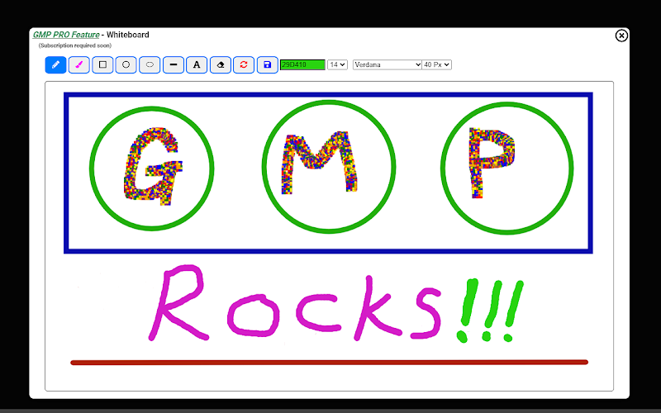Select the straight line tool

[174, 65]
